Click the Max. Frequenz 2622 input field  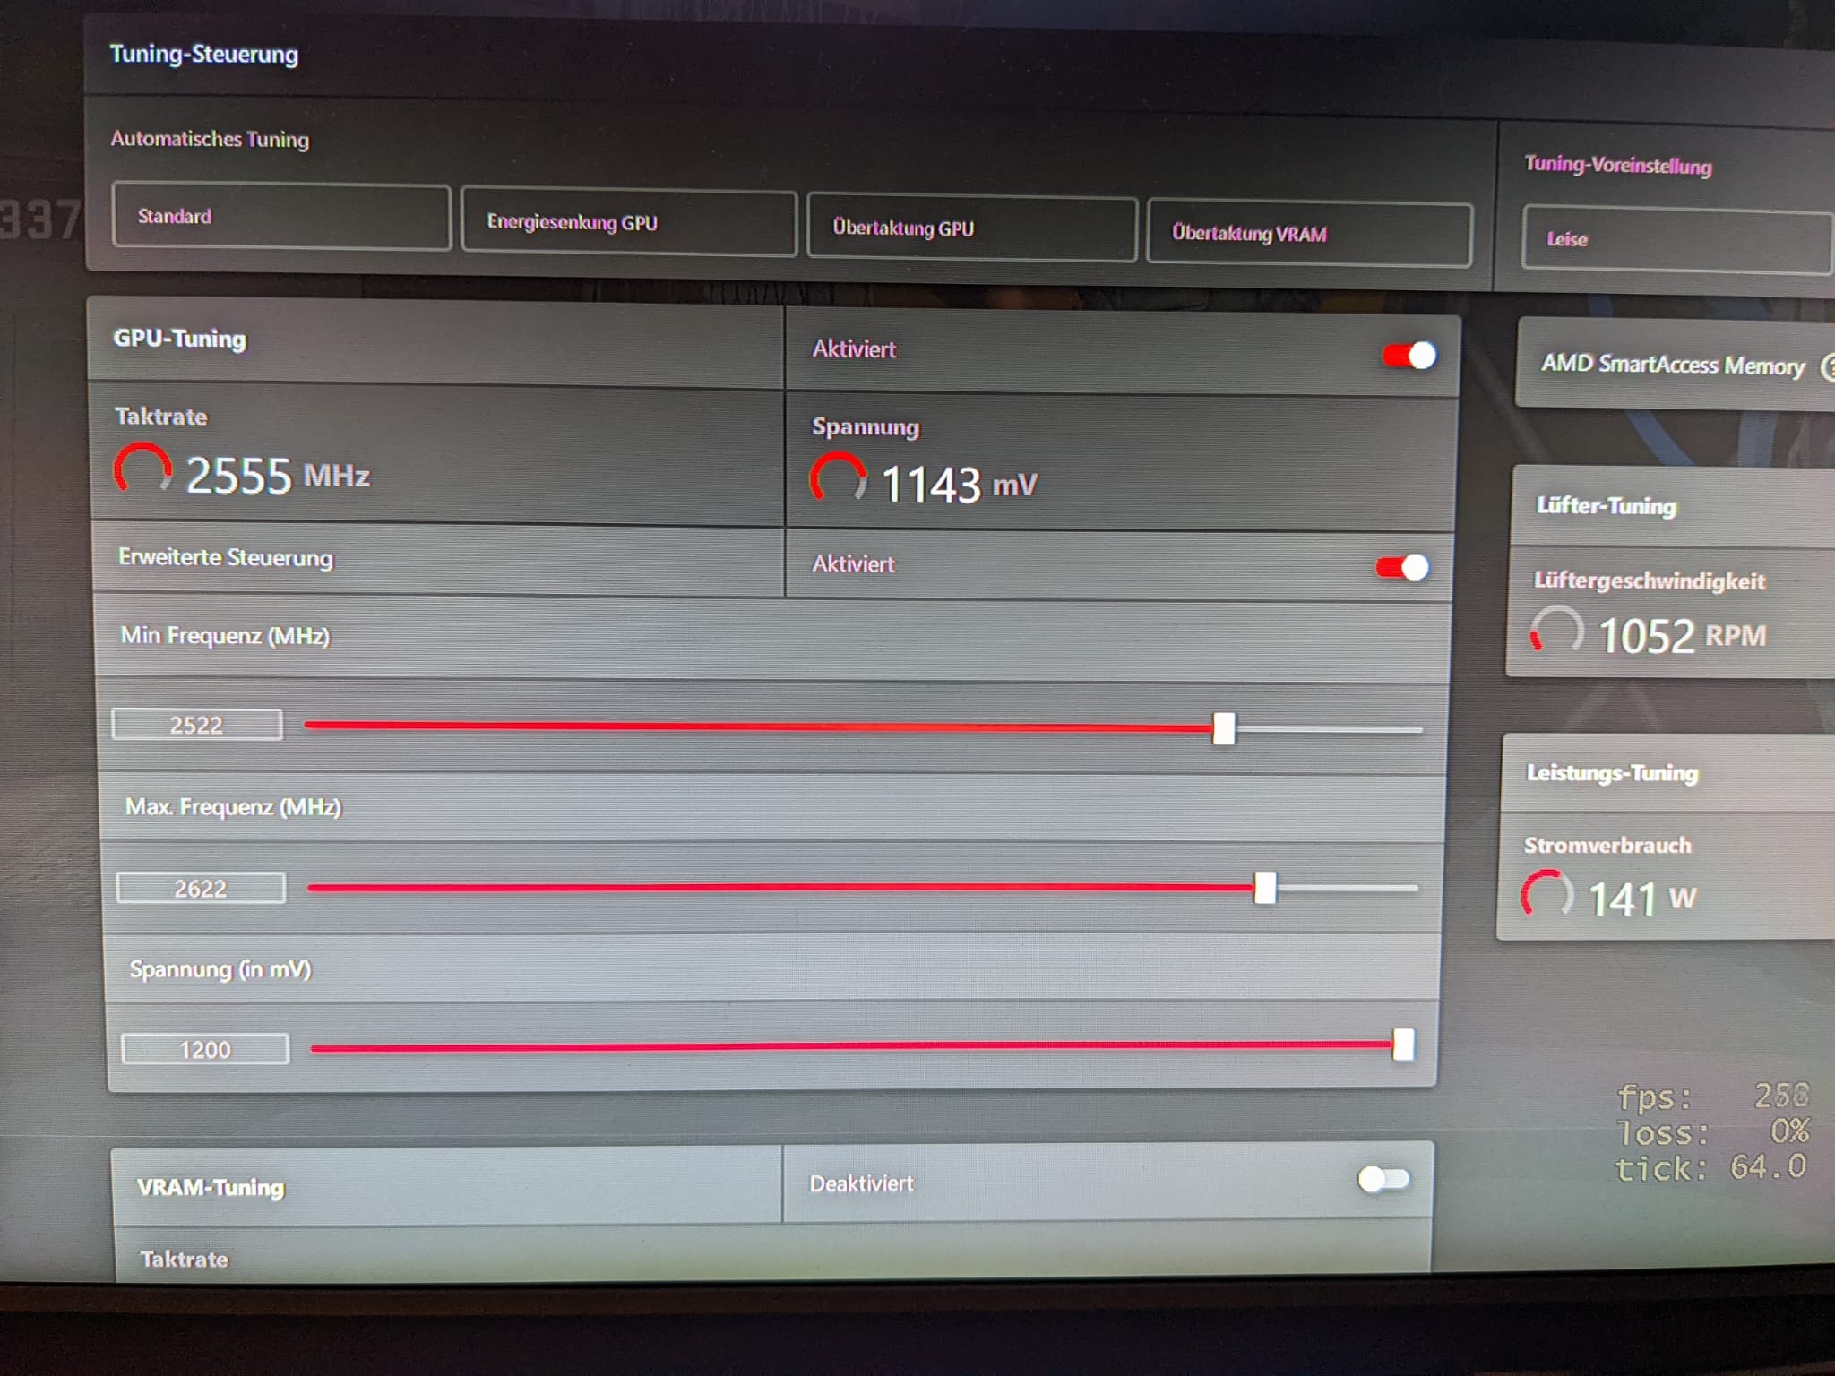201,888
